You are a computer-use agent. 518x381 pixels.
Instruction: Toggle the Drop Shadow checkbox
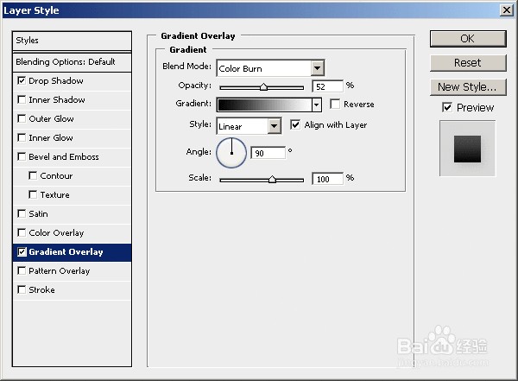pyautogui.click(x=22, y=80)
